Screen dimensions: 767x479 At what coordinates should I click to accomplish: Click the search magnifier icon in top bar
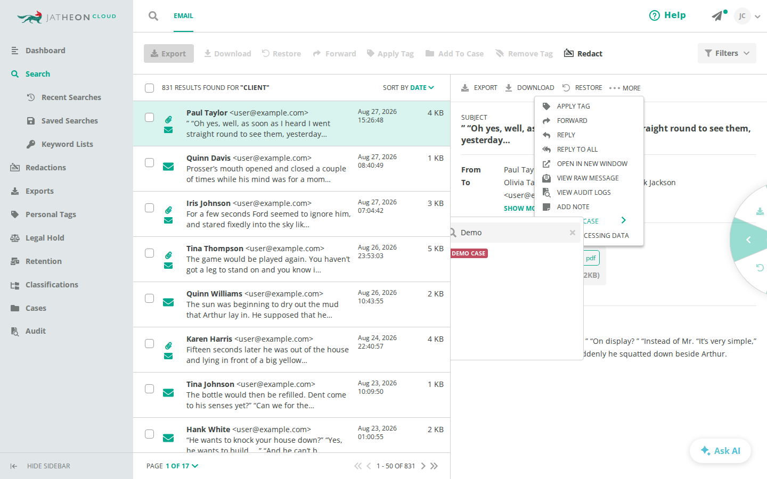(x=153, y=16)
